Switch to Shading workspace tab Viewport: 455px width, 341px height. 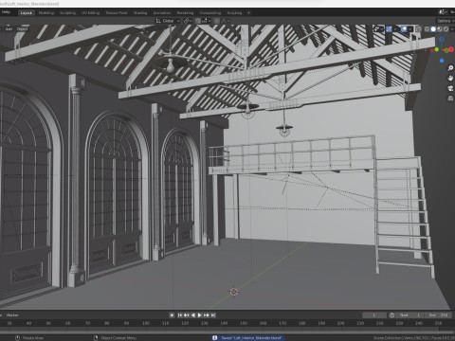(x=140, y=13)
